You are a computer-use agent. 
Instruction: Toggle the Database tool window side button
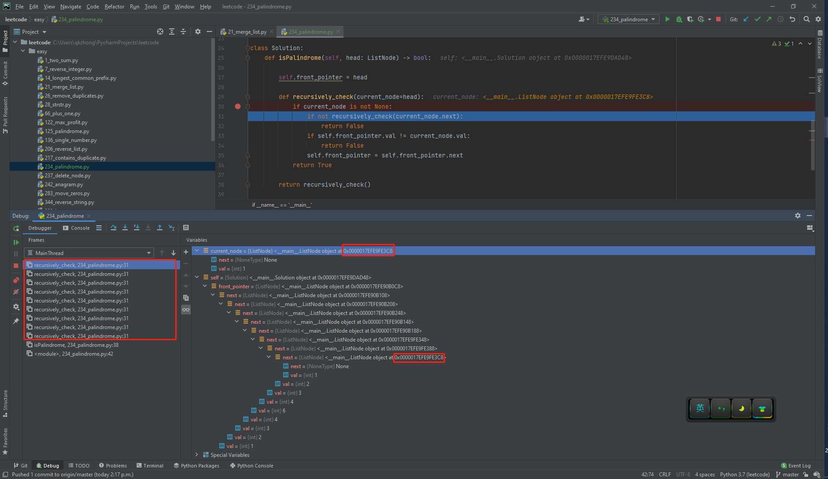tap(820, 44)
